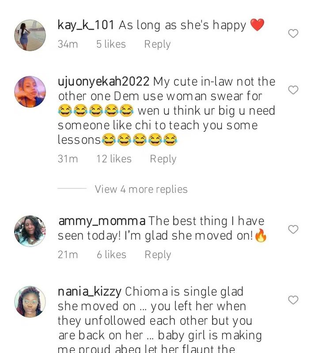The image size is (318, 353).
Task: Like nania_kizzy's comment
Action: [x=293, y=300]
